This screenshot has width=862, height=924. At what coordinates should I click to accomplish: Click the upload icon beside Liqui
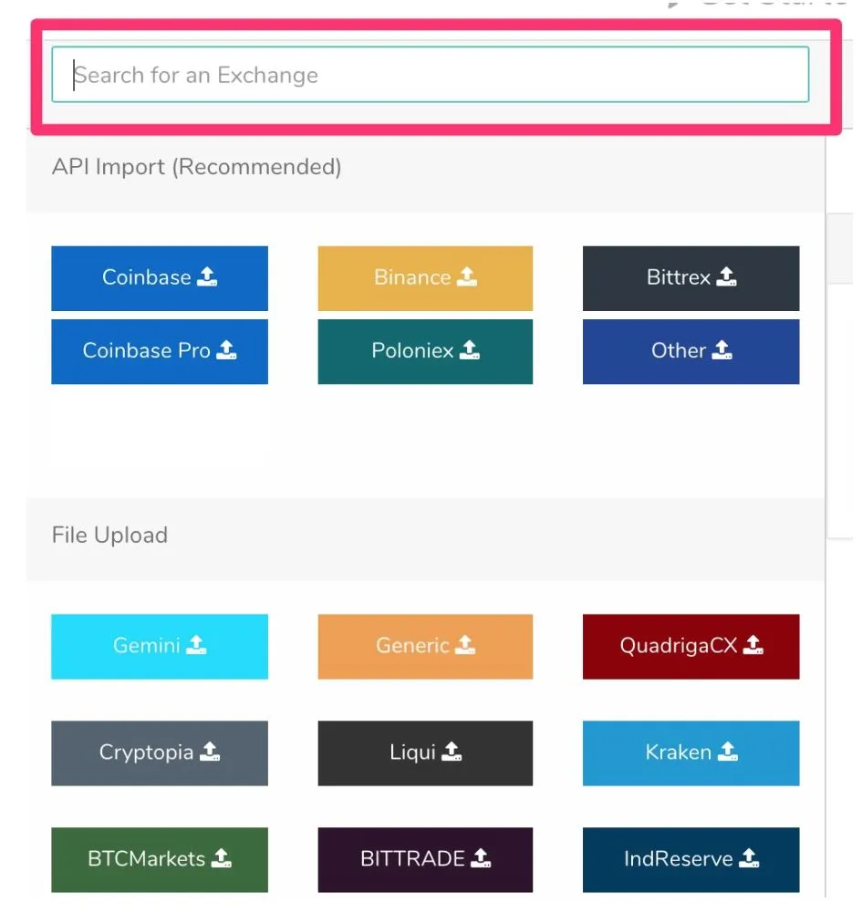(x=452, y=753)
